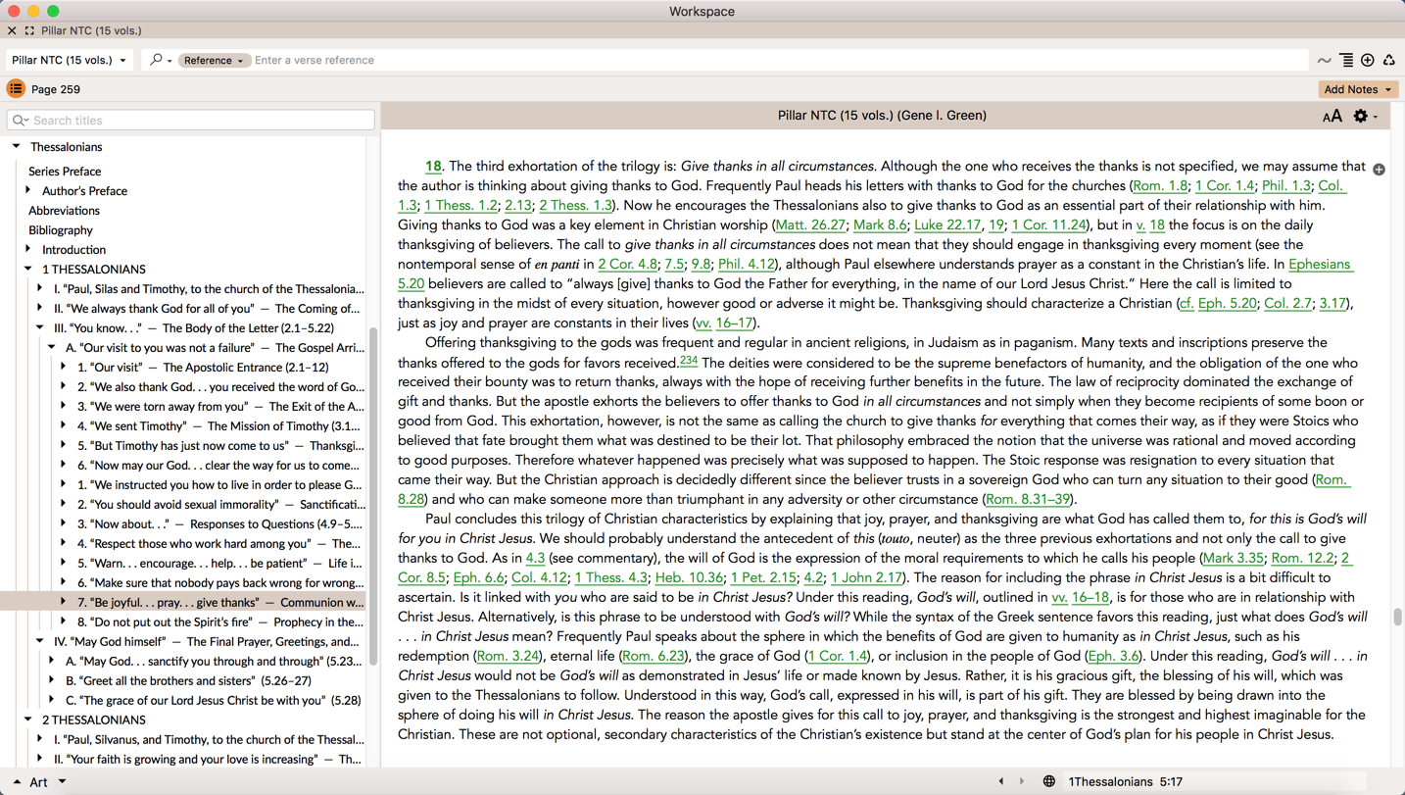Open the Pillar NTC module dropdown
The image size is (1405, 795).
tap(69, 61)
